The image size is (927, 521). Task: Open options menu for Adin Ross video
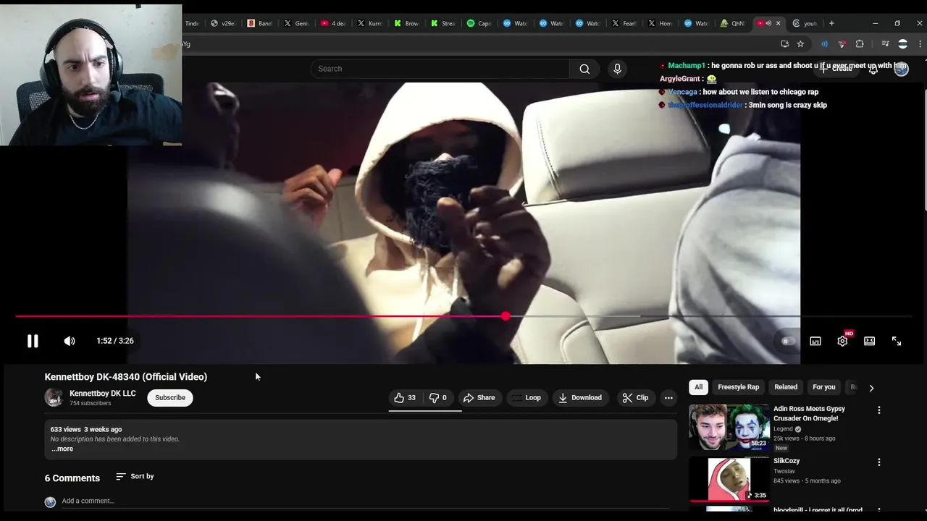(x=879, y=410)
